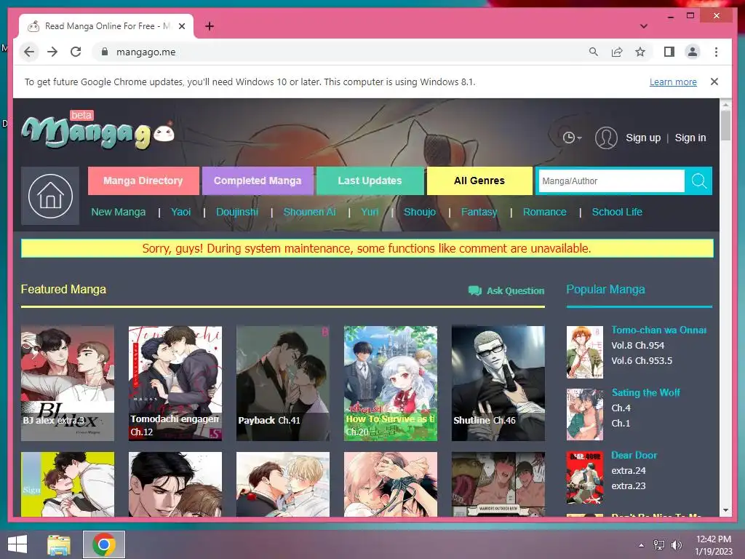Click the page vertical scrollbar thumb
745x559 pixels.
(725, 125)
